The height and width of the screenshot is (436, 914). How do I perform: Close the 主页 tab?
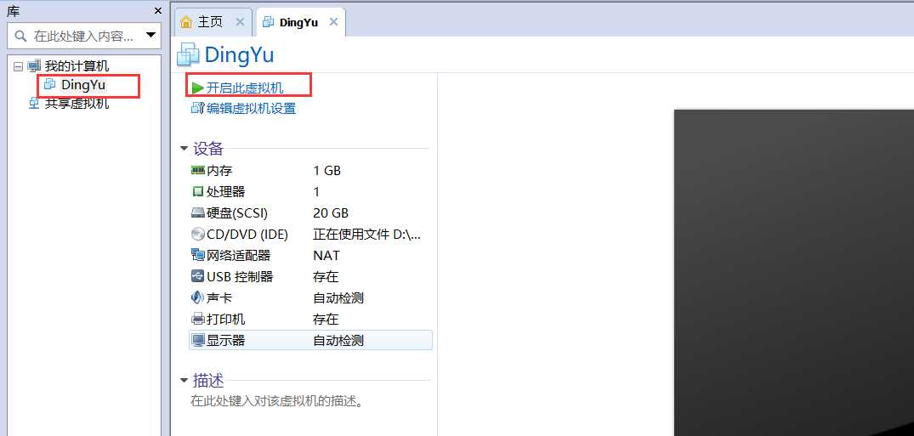click(240, 22)
